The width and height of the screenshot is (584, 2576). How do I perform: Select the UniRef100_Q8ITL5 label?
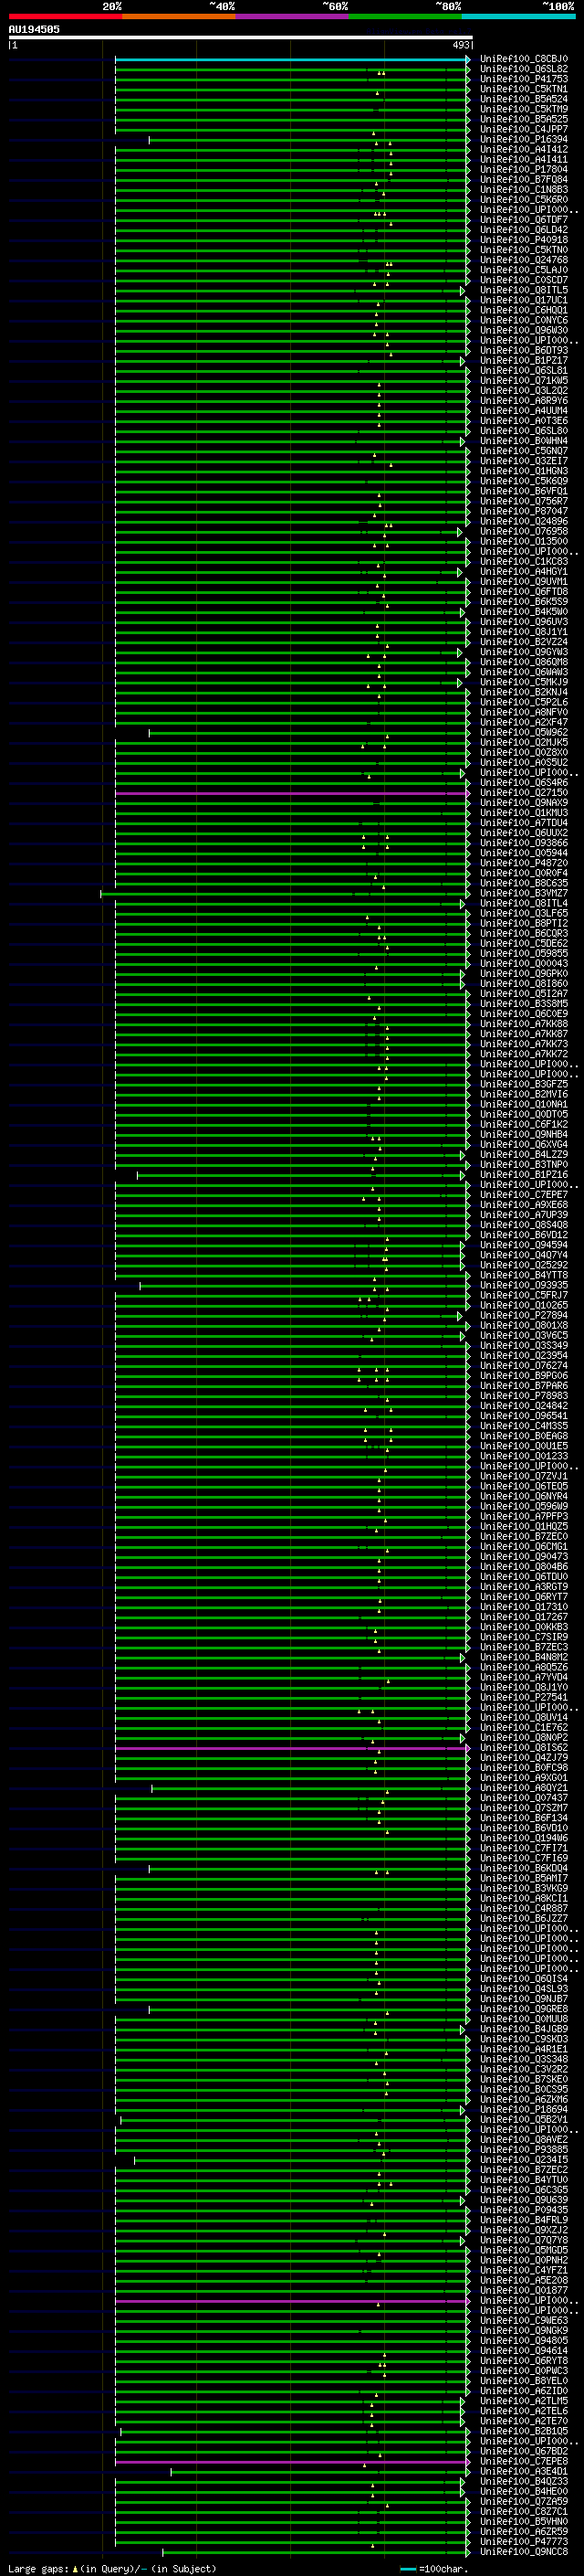tap(524, 290)
